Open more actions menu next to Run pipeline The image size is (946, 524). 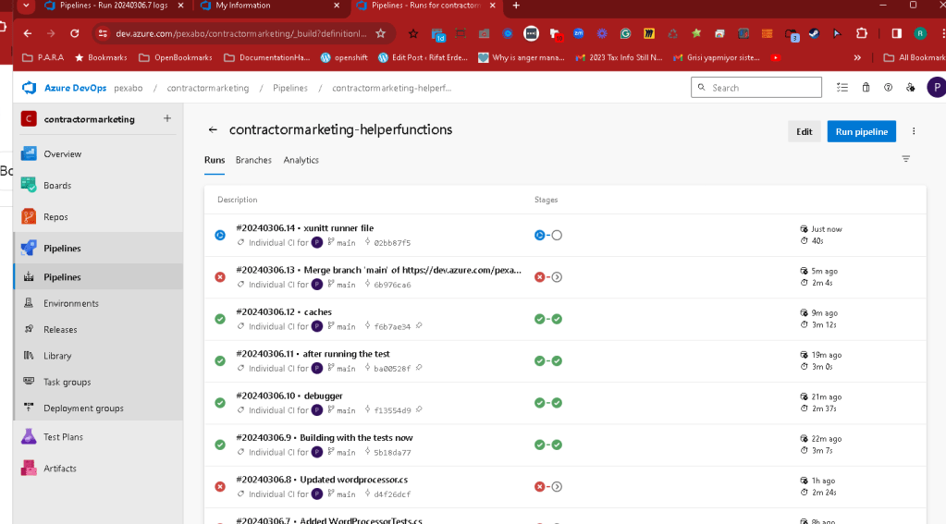[x=914, y=131]
